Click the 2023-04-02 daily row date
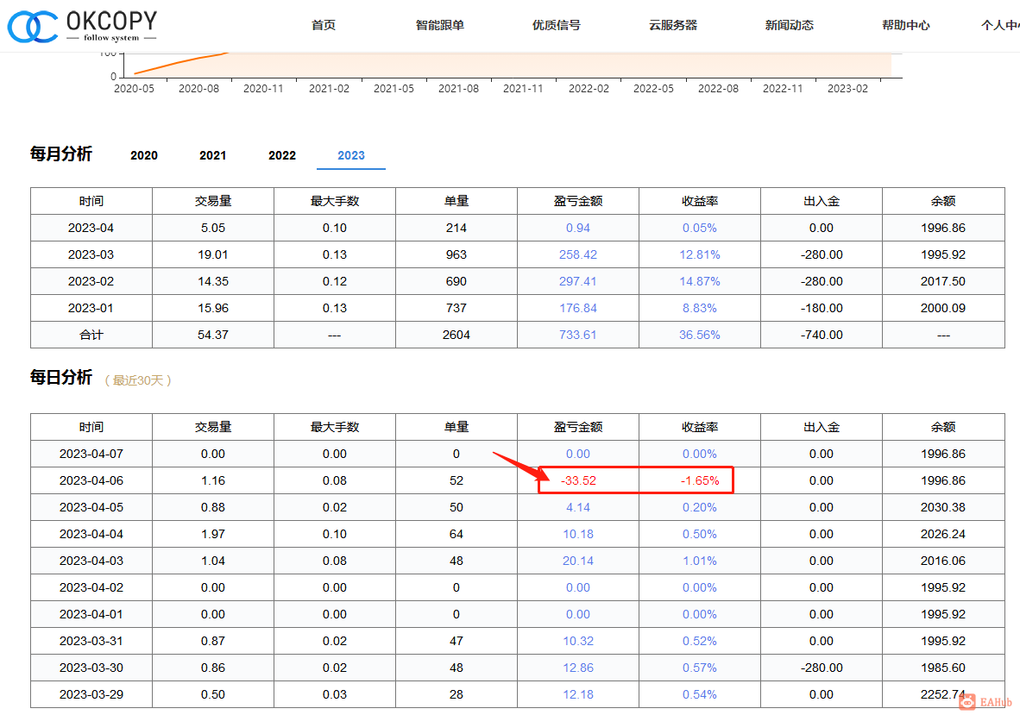This screenshot has width=1020, height=715. pos(91,587)
